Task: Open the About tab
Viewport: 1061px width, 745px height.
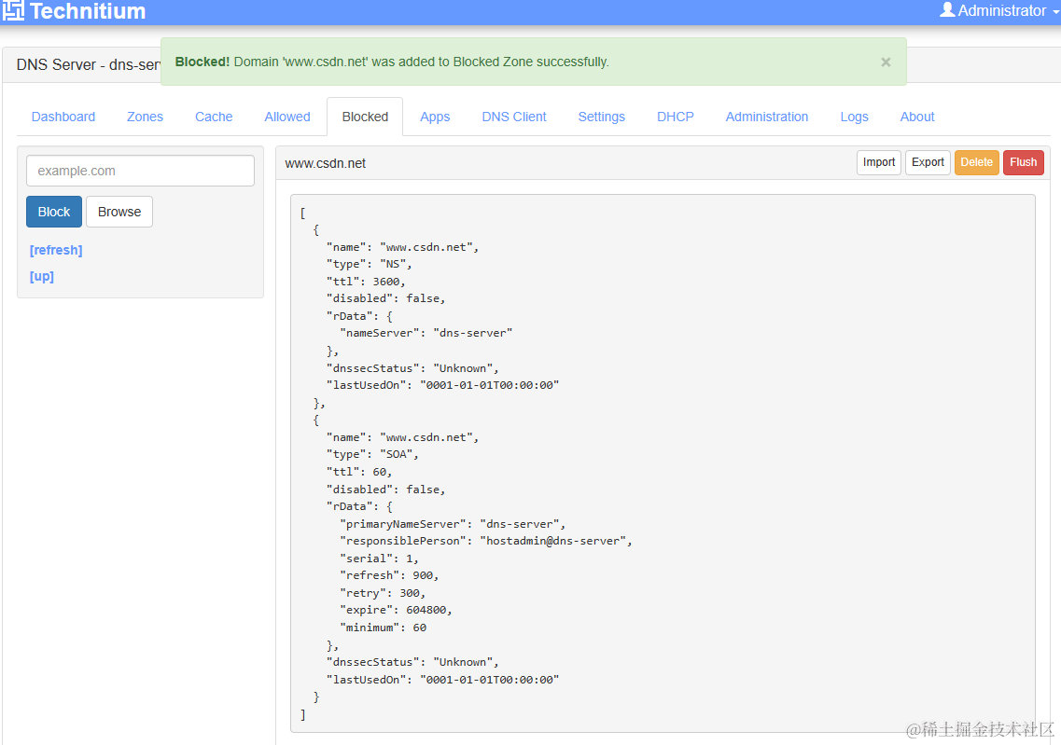Action: coord(917,117)
